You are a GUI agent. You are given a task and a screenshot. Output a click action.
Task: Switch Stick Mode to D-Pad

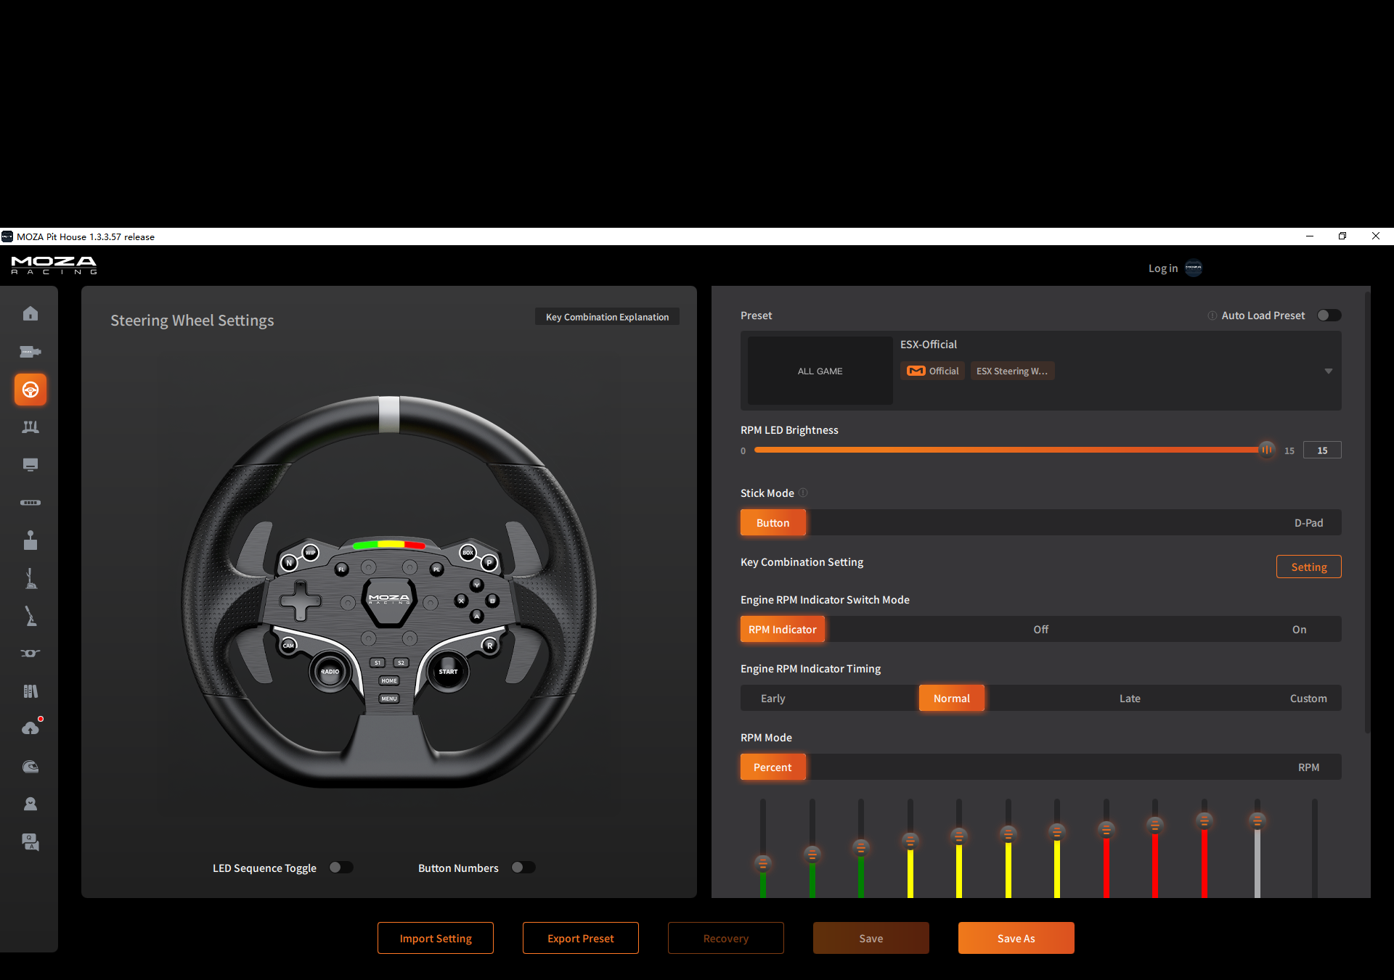[1308, 523]
